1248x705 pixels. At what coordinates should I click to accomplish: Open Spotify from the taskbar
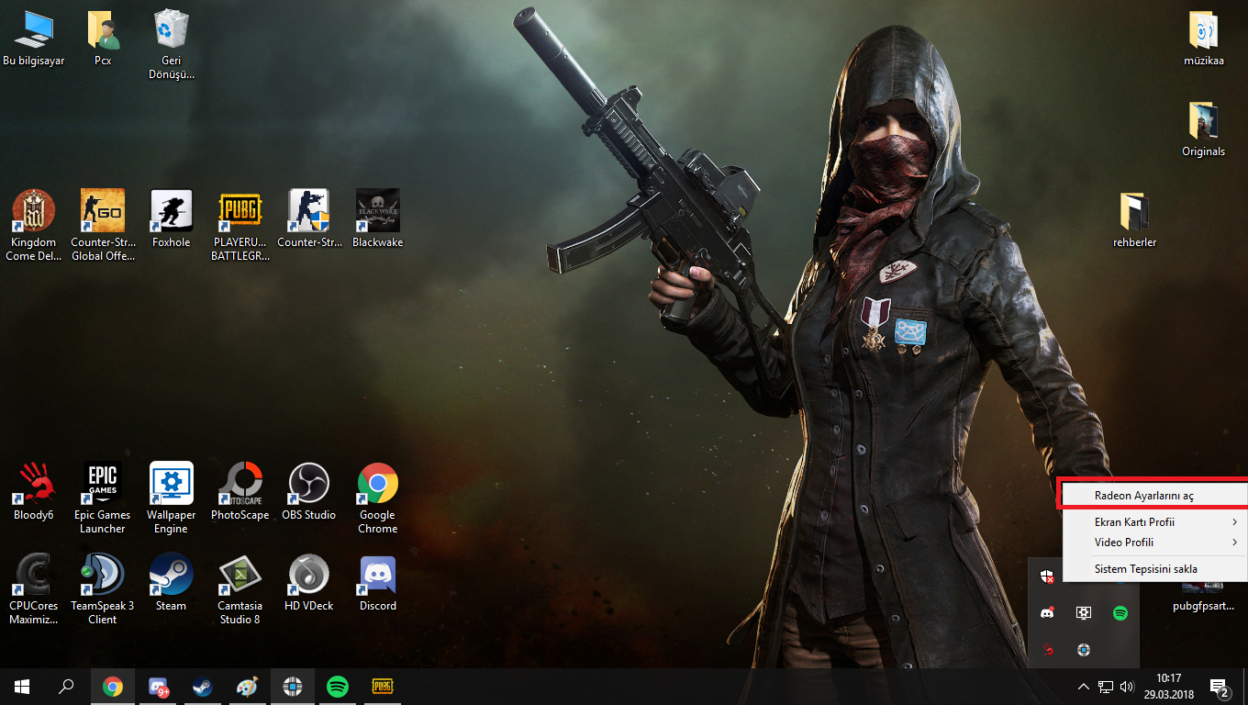(x=338, y=687)
